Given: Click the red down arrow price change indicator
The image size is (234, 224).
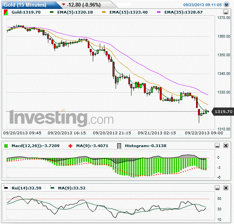Looking at the screenshot, I should pos(63,5).
